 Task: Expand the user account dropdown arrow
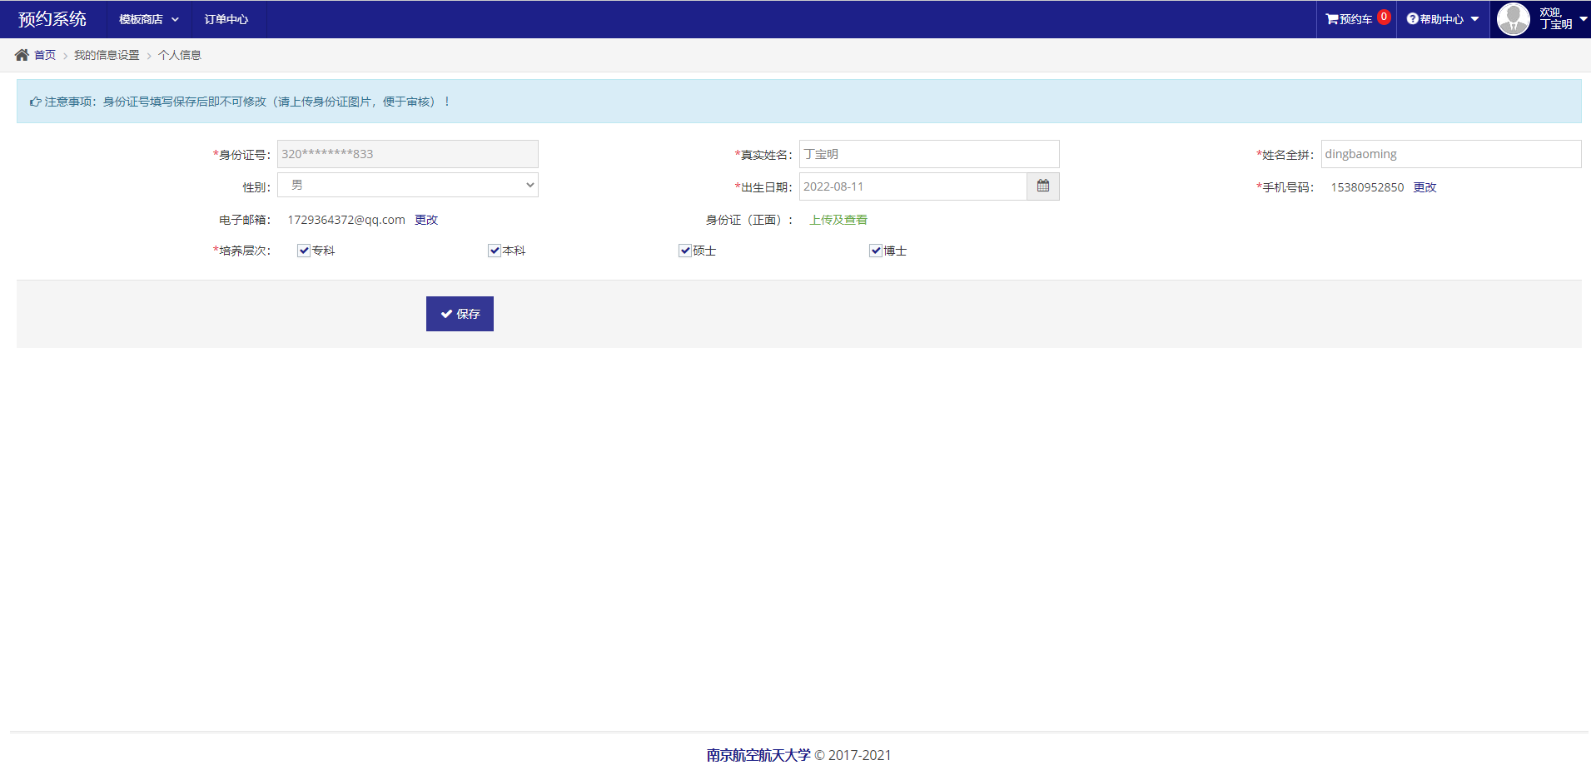1583,18
